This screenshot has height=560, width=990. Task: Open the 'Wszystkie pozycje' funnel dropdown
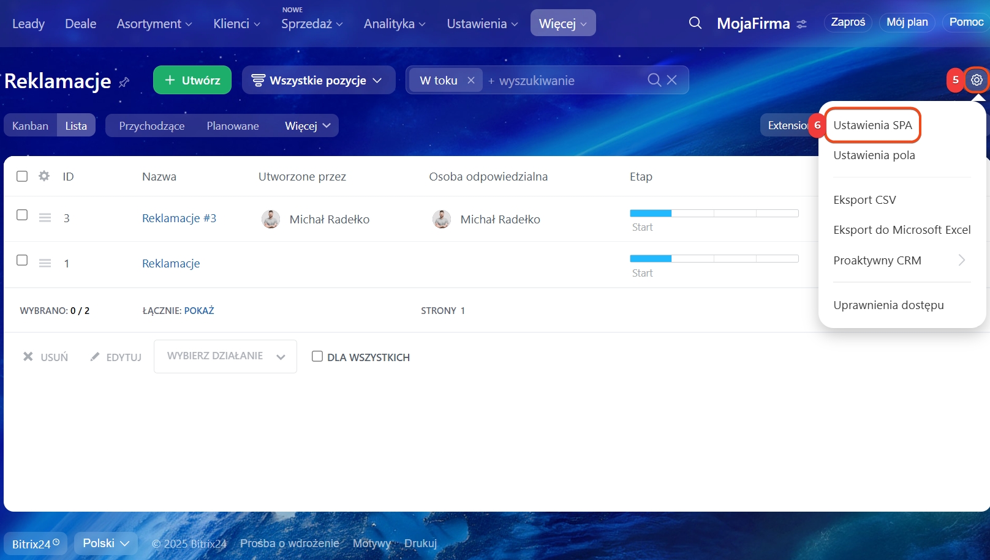(x=319, y=80)
